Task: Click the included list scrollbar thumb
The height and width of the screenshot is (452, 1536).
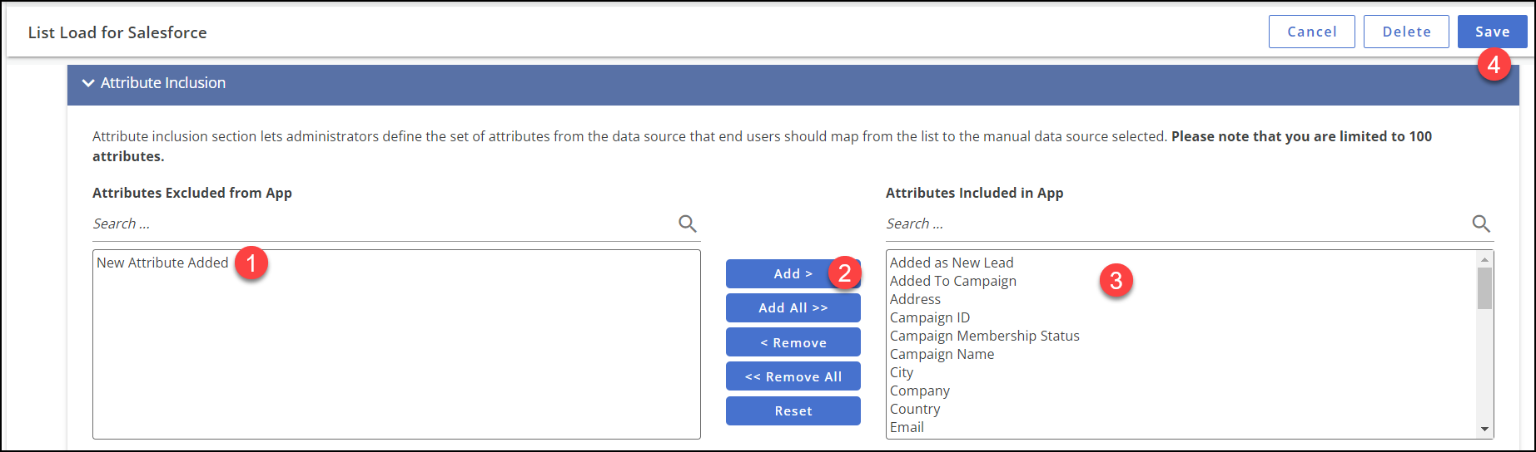Action: (x=1484, y=288)
